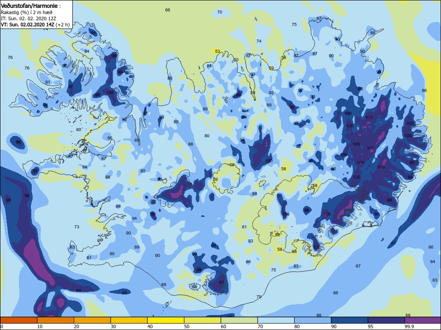441x330 pixels.
Task: Select the 10–20 orange legend swatch
Action: (x=56, y=320)
